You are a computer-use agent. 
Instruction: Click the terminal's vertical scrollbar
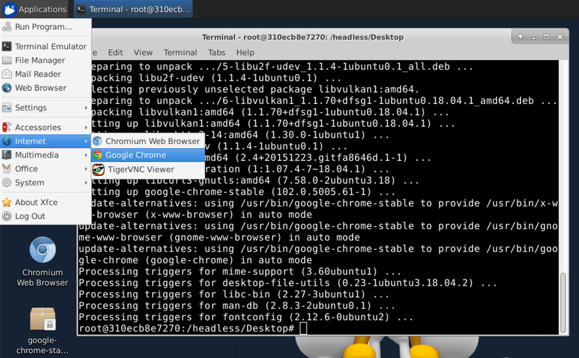(563, 302)
